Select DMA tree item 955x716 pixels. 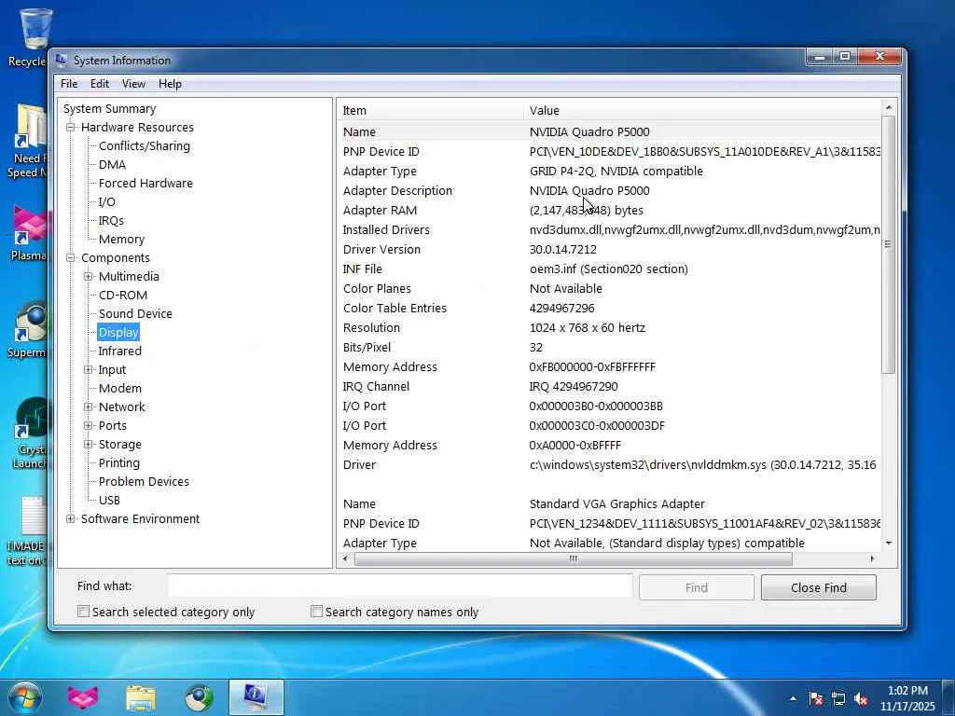[112, 164]
